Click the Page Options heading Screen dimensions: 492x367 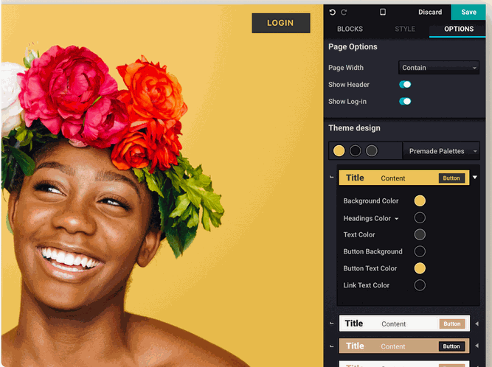tap(353, 46)
